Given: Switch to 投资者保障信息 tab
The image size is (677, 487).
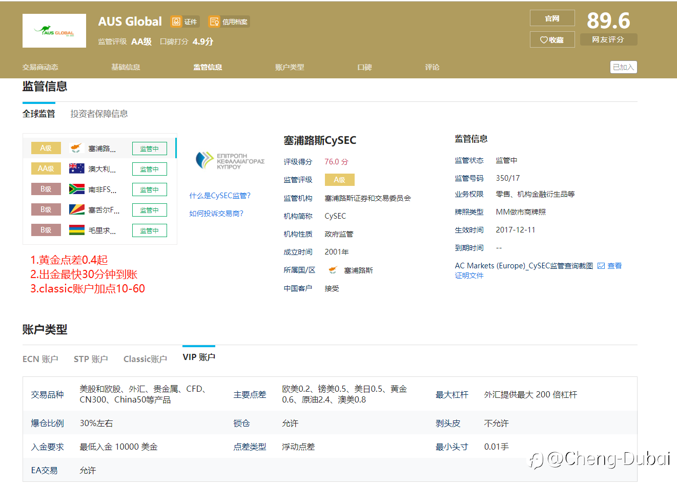Looking at the screenshot, I should pyautogui.click(x=99, y=114).
